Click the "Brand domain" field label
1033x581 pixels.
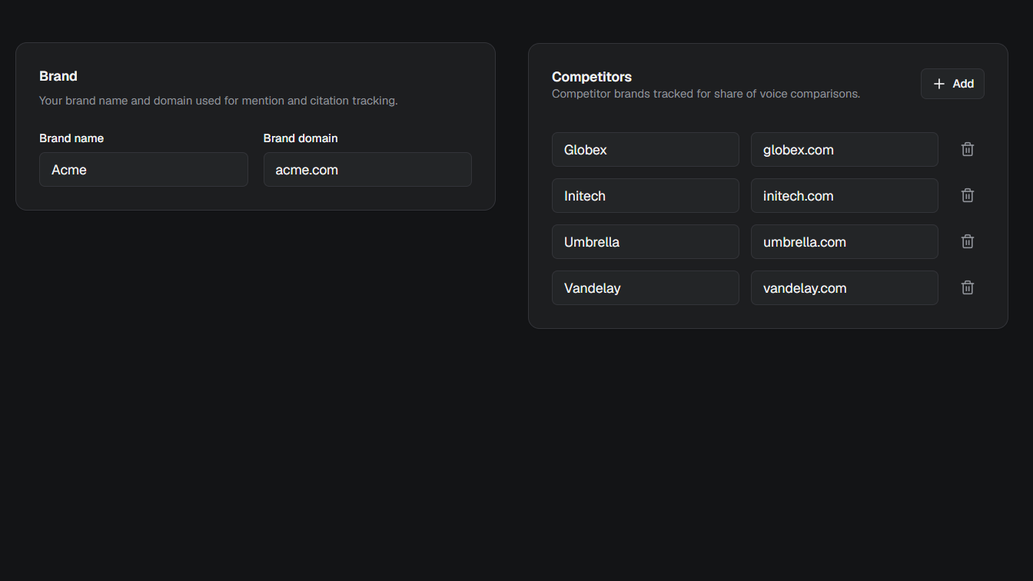pos(301,138)
